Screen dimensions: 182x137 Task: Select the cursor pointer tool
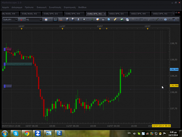tap(78, 19)
